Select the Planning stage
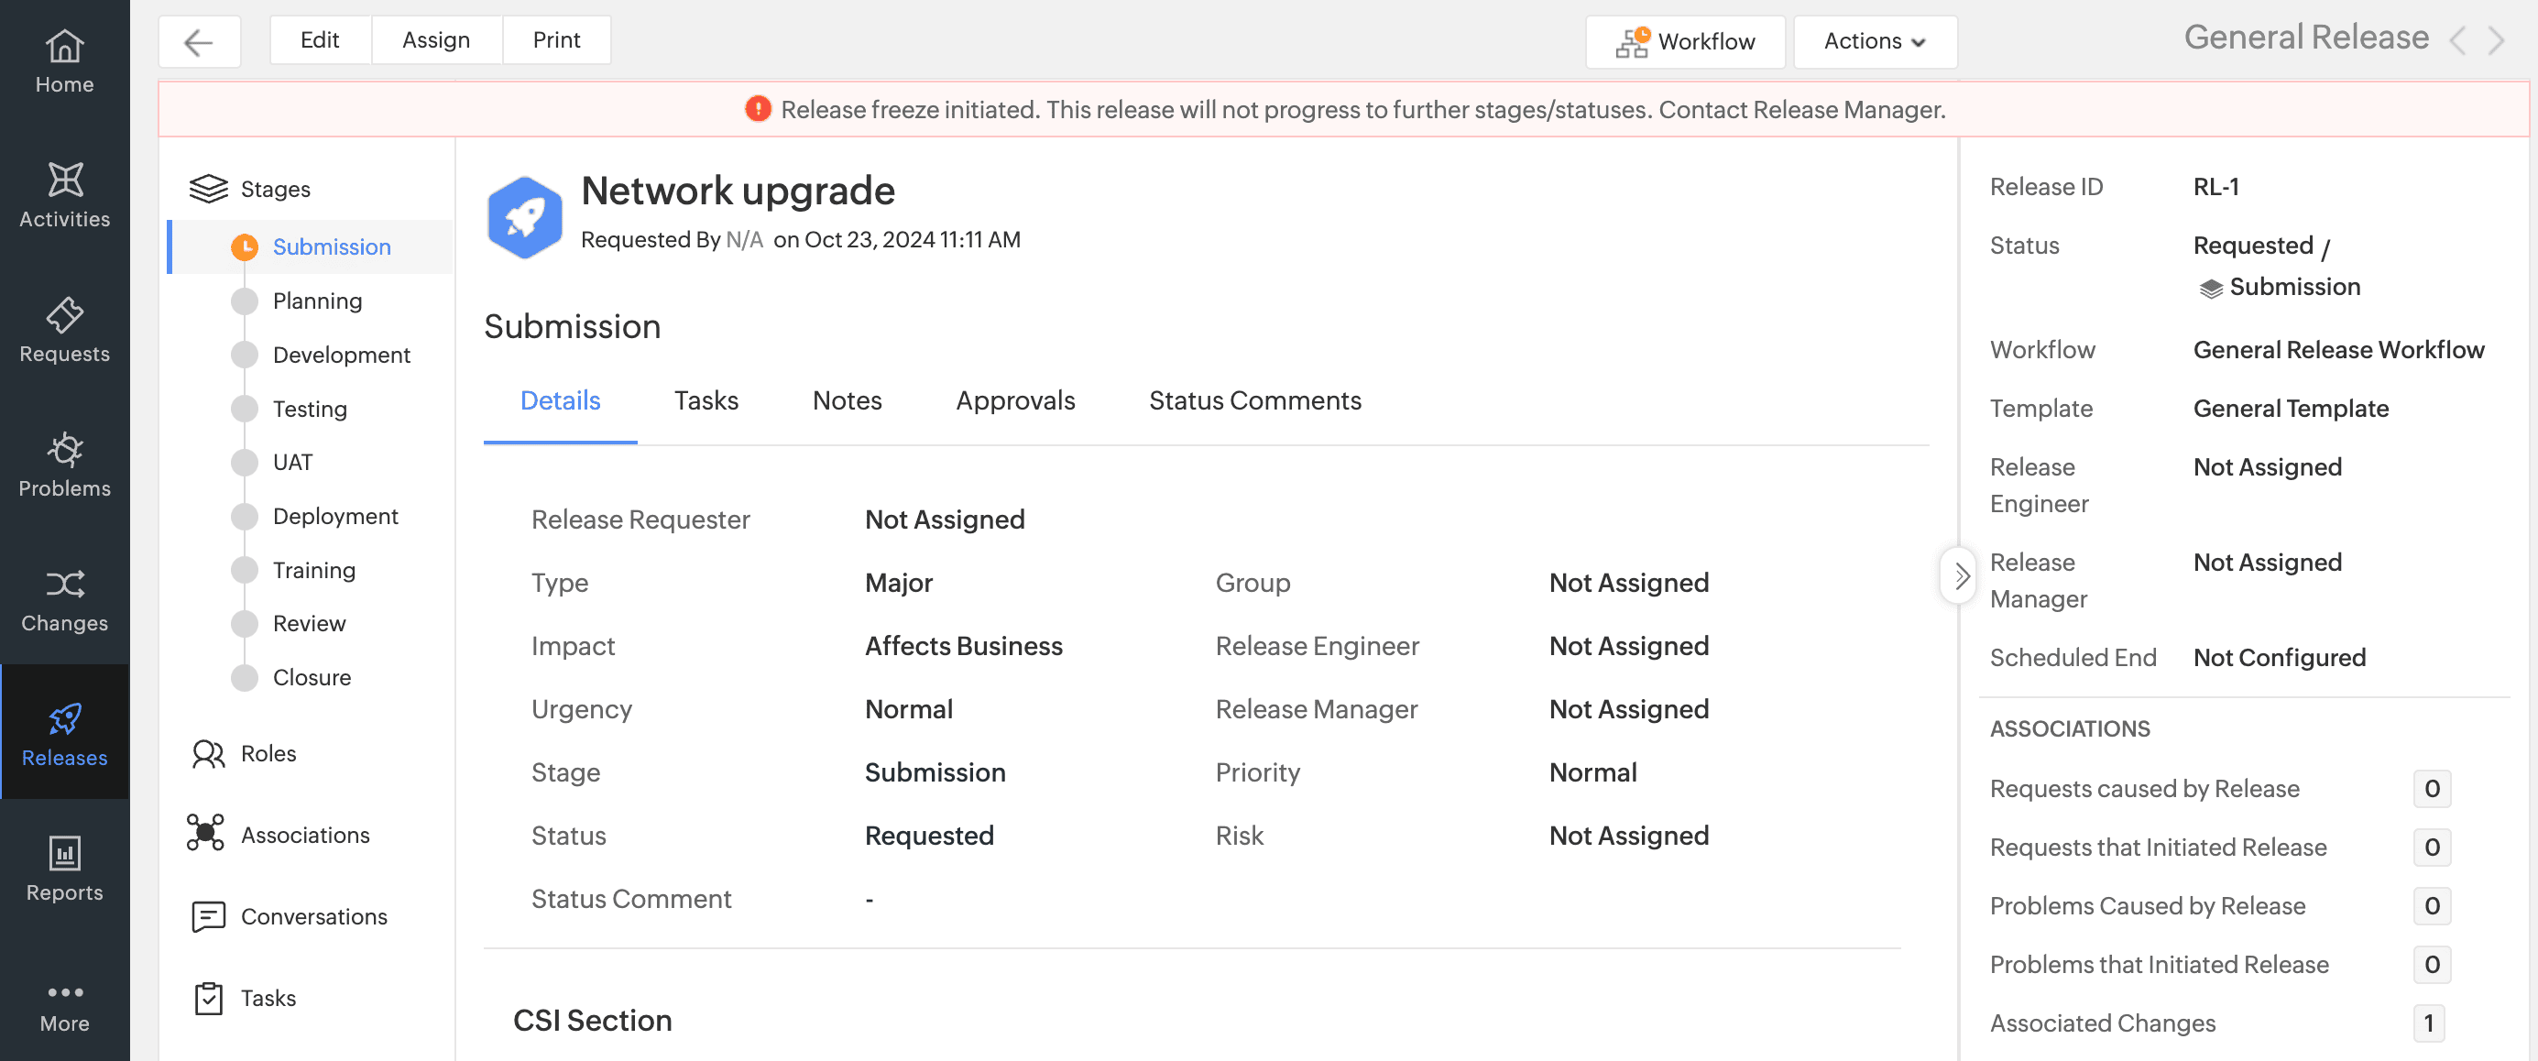The image size is (2538, 1061). 316,301
